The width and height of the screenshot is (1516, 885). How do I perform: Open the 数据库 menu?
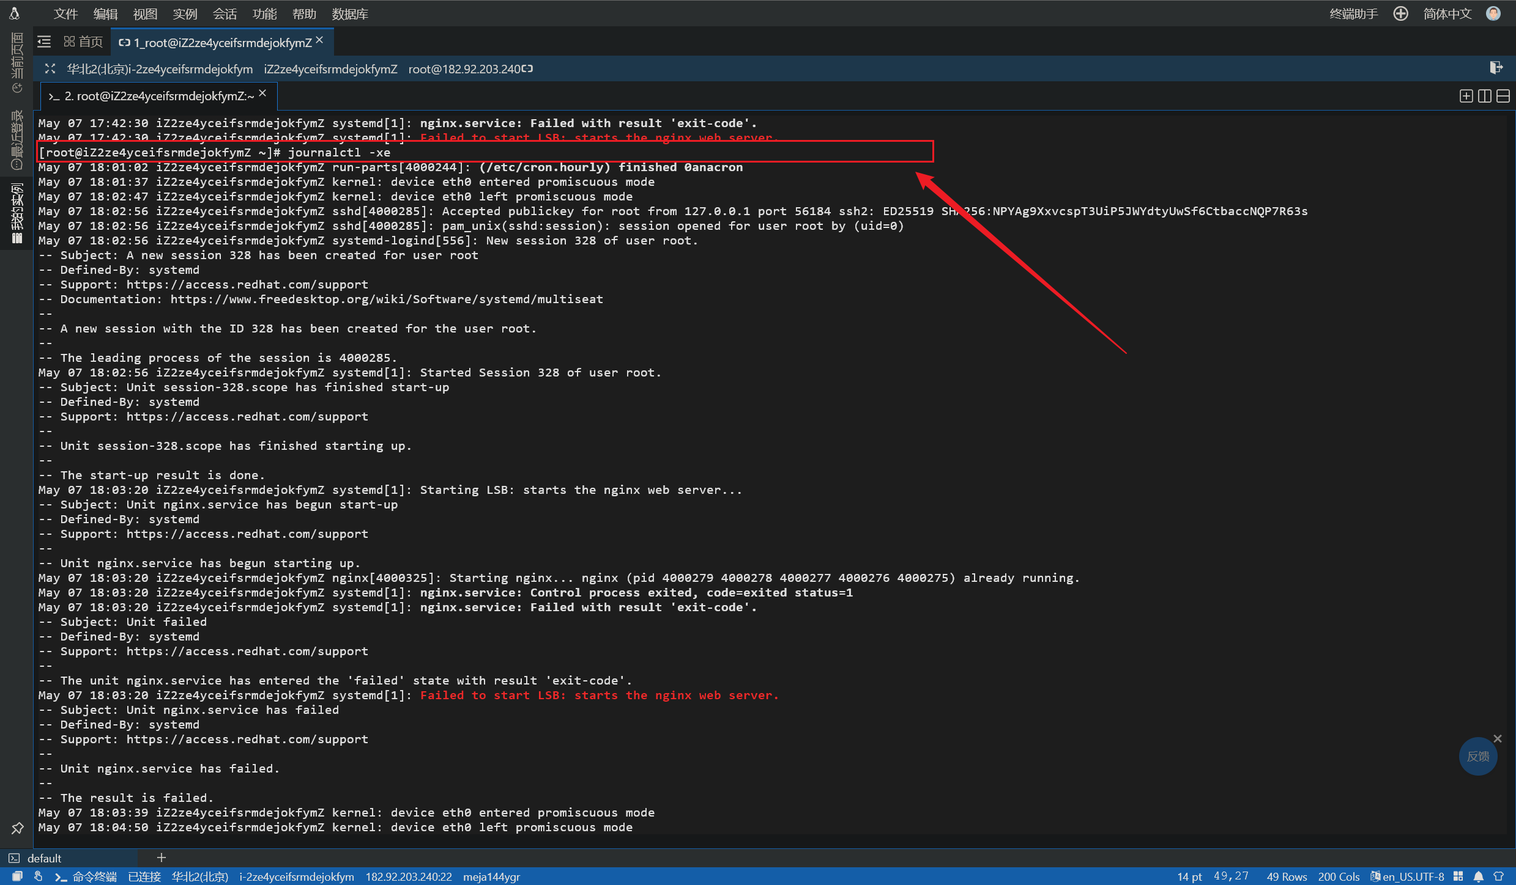(350, 13)
